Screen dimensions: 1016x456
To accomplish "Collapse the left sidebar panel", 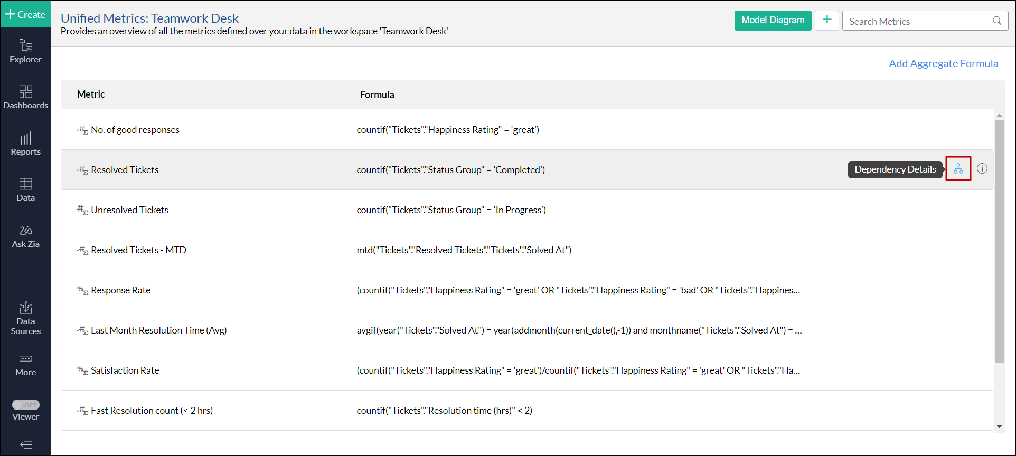I will pyautogui.click(x=26, y=444).
